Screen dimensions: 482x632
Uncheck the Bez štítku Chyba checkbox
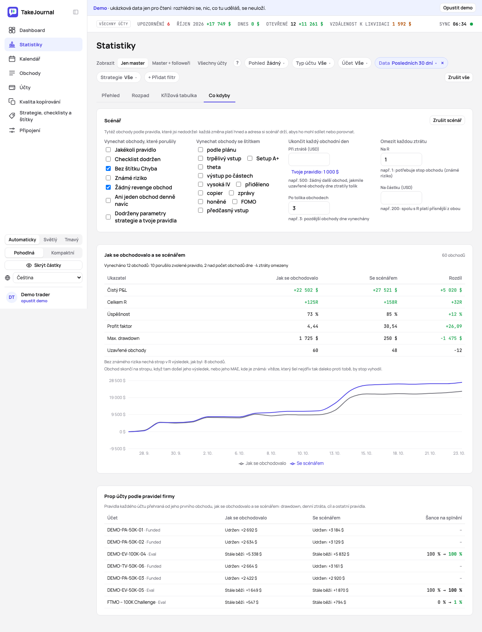point(108,169)
